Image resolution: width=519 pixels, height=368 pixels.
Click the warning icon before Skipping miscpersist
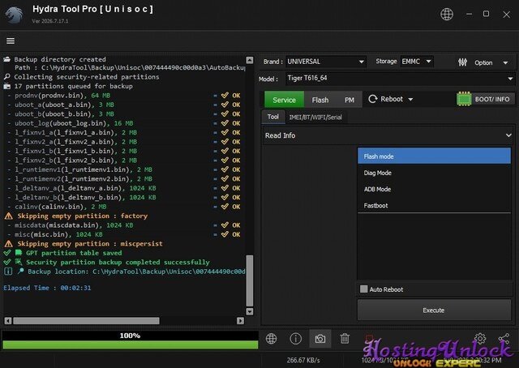[x=9, y=244]
